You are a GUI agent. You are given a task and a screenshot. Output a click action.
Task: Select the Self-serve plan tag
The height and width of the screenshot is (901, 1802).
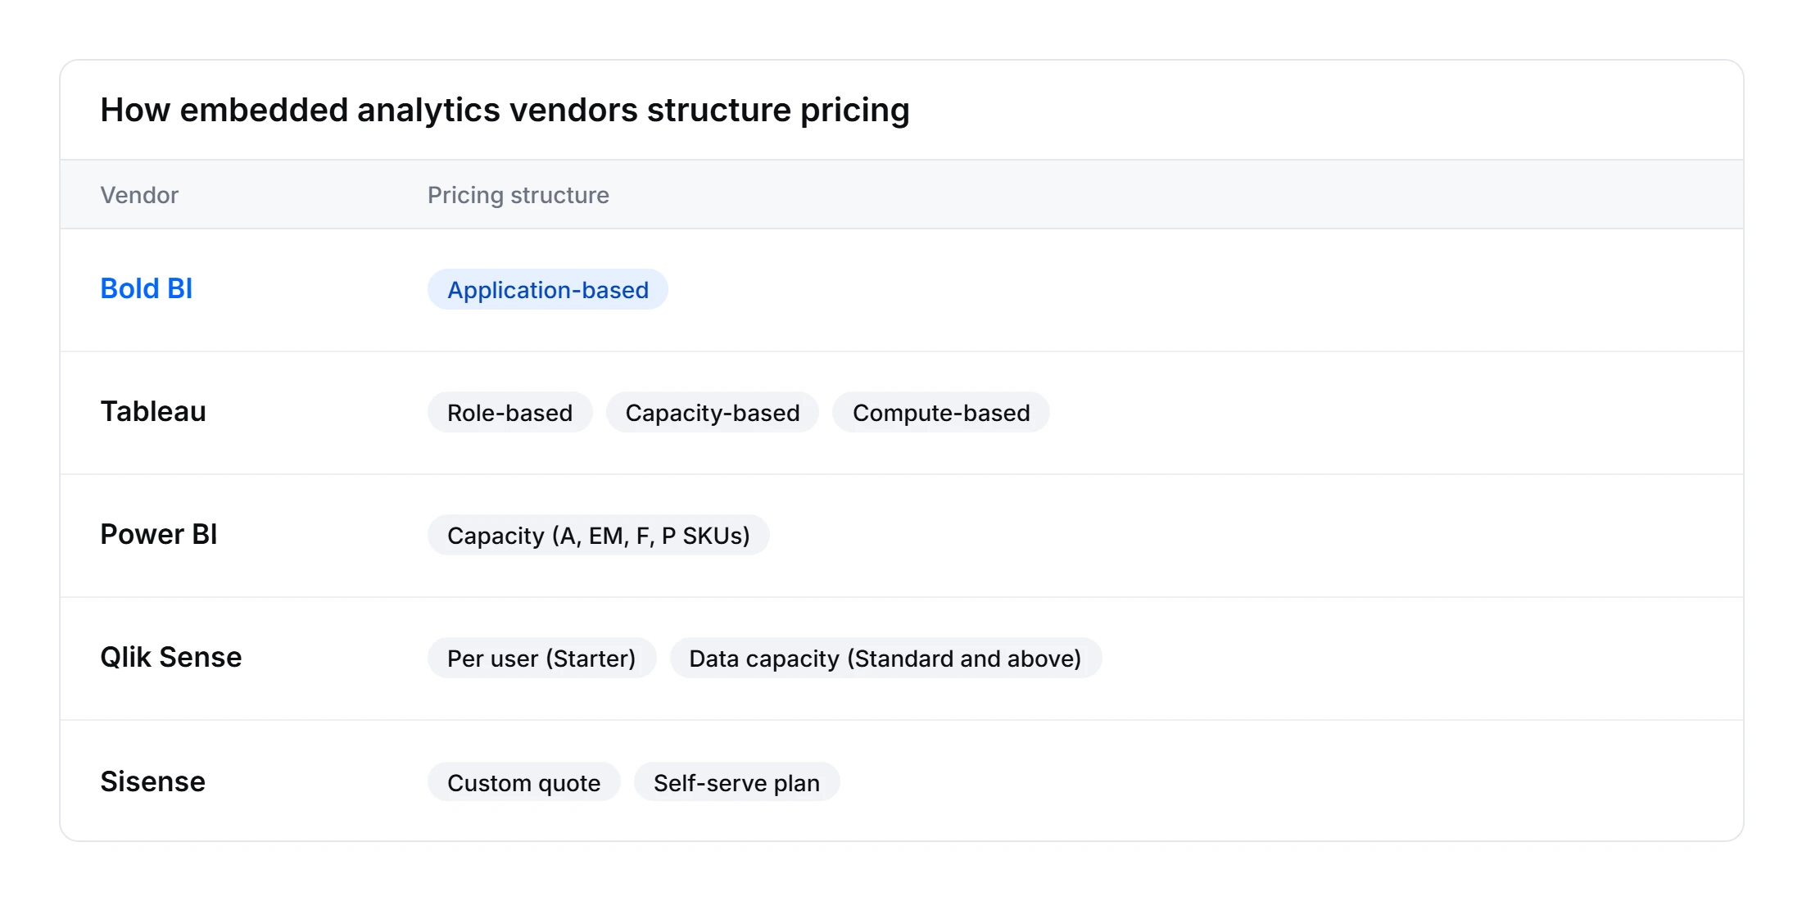737,783
